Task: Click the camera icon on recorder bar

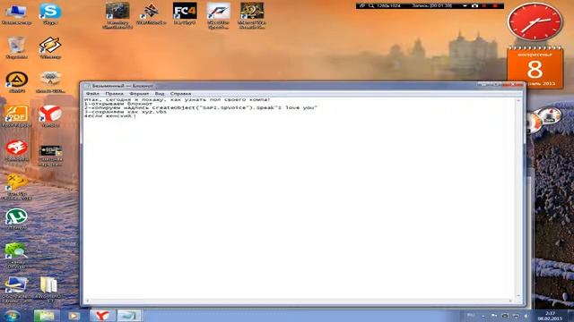Action: (x=474, y=6)
